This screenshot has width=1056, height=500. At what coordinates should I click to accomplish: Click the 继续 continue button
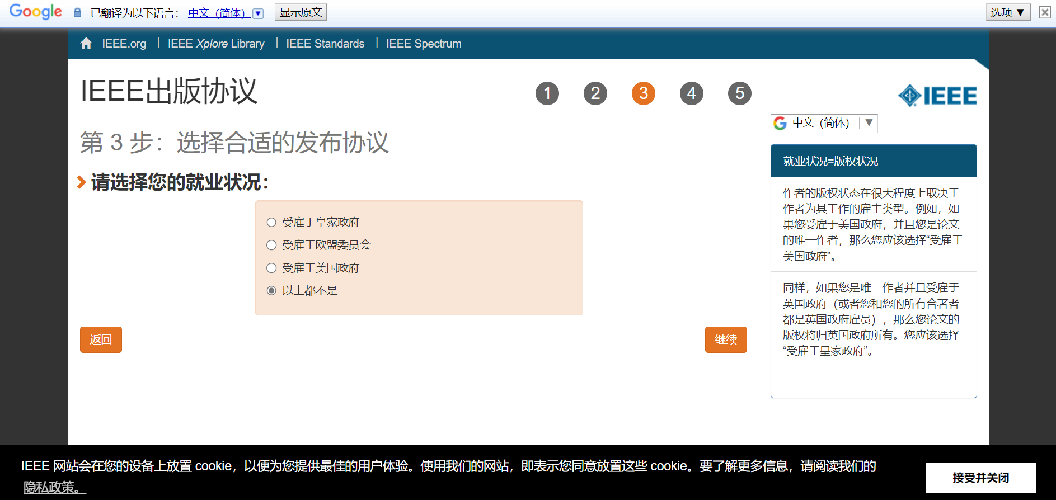coord(726,339)
